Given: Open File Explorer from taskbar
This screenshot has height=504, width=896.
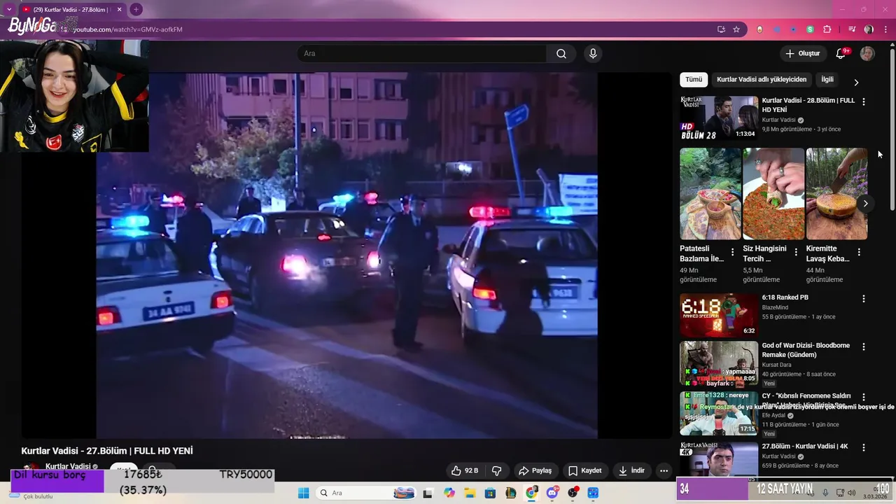Looking at the screenshot, I should [x=470, y=493].
